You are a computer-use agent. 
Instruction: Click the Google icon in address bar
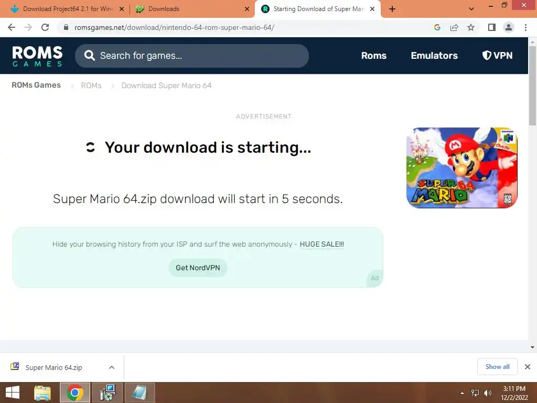437,27
